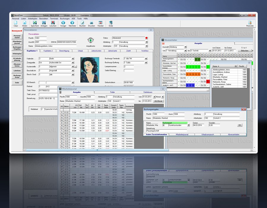Click the red status indicator beside Abwesend
This screenshot has width=267, height=208.
(147, 38)
